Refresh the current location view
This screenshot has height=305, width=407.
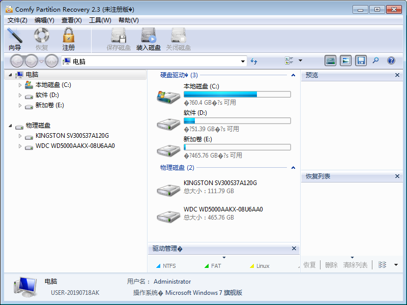pos(254,61)
